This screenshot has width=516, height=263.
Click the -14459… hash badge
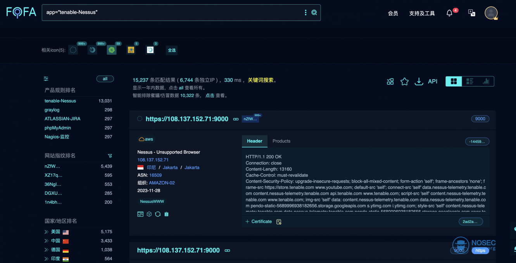(477, 142)
